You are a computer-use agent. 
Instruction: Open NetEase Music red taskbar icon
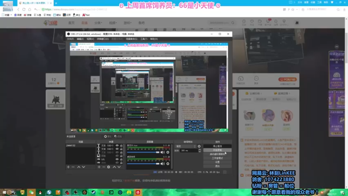point(138,192)
